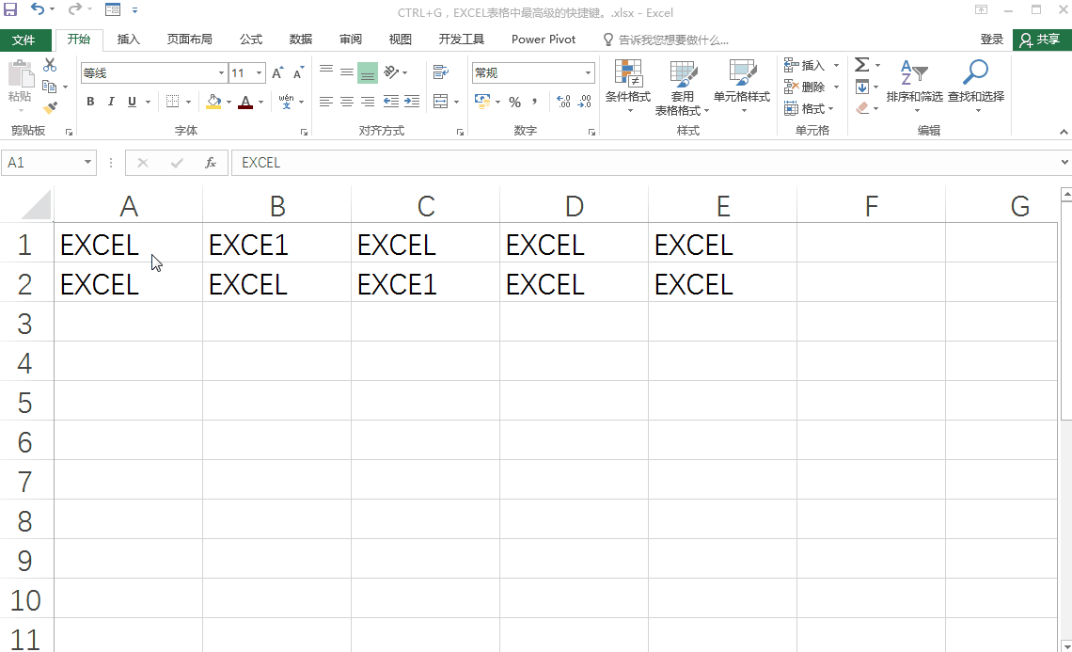Click the Paste clipboard icon
This screenshot has height=652, width=1072.
20,73
